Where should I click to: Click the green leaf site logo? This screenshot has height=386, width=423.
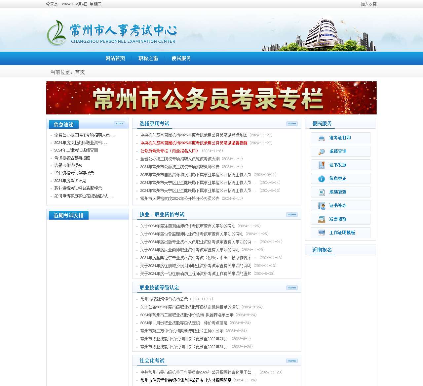pyautogui.click(x=57, y=32)
